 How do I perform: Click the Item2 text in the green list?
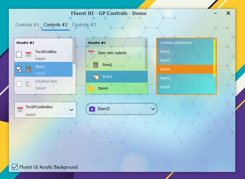tap(107, 65)
